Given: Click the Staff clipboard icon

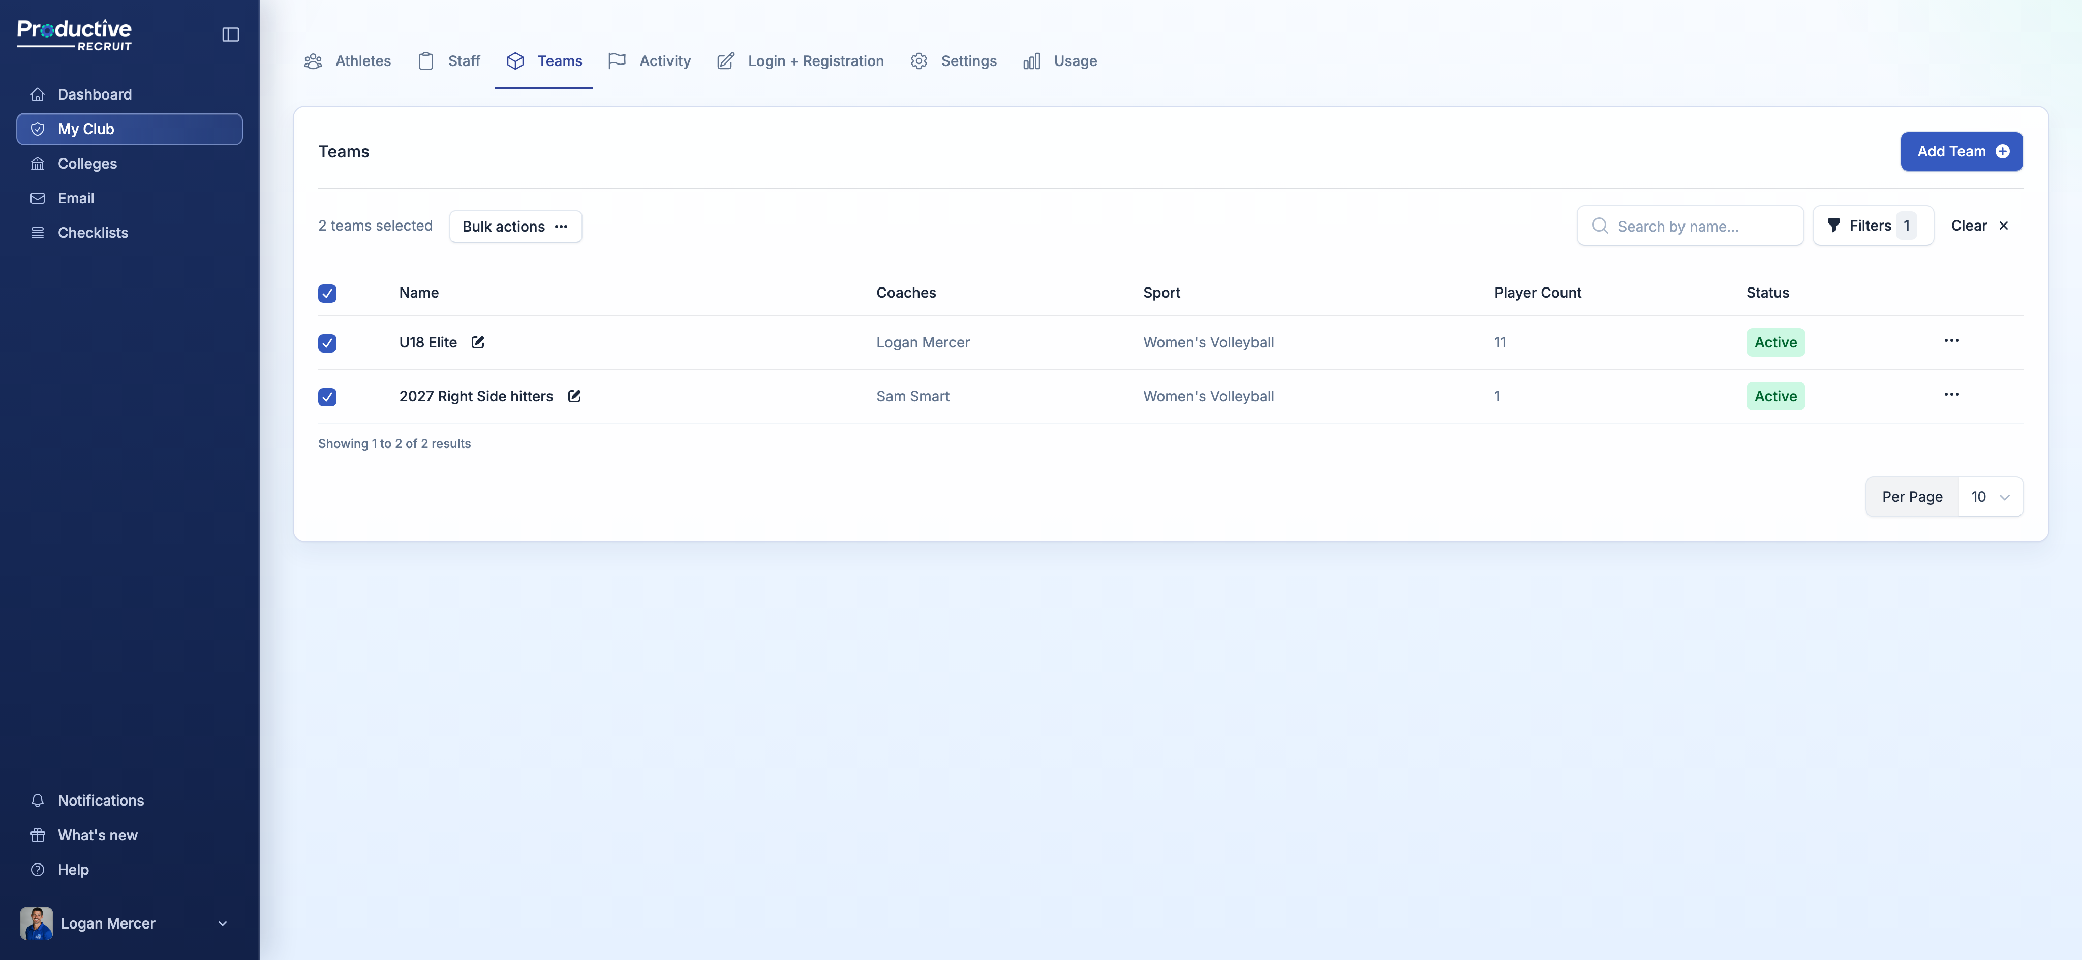Looking at the screenshot, I should tap(426, 61).
